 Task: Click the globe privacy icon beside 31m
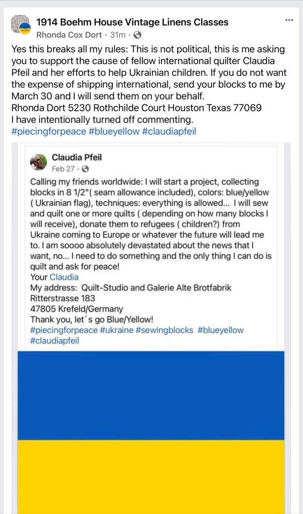137,35
